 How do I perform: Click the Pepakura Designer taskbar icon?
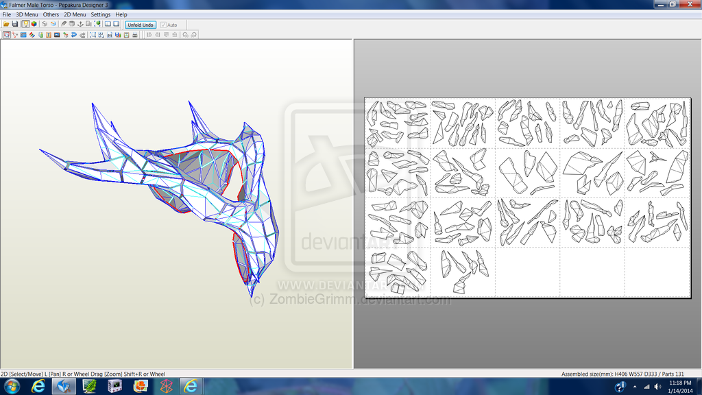[64, 386]
